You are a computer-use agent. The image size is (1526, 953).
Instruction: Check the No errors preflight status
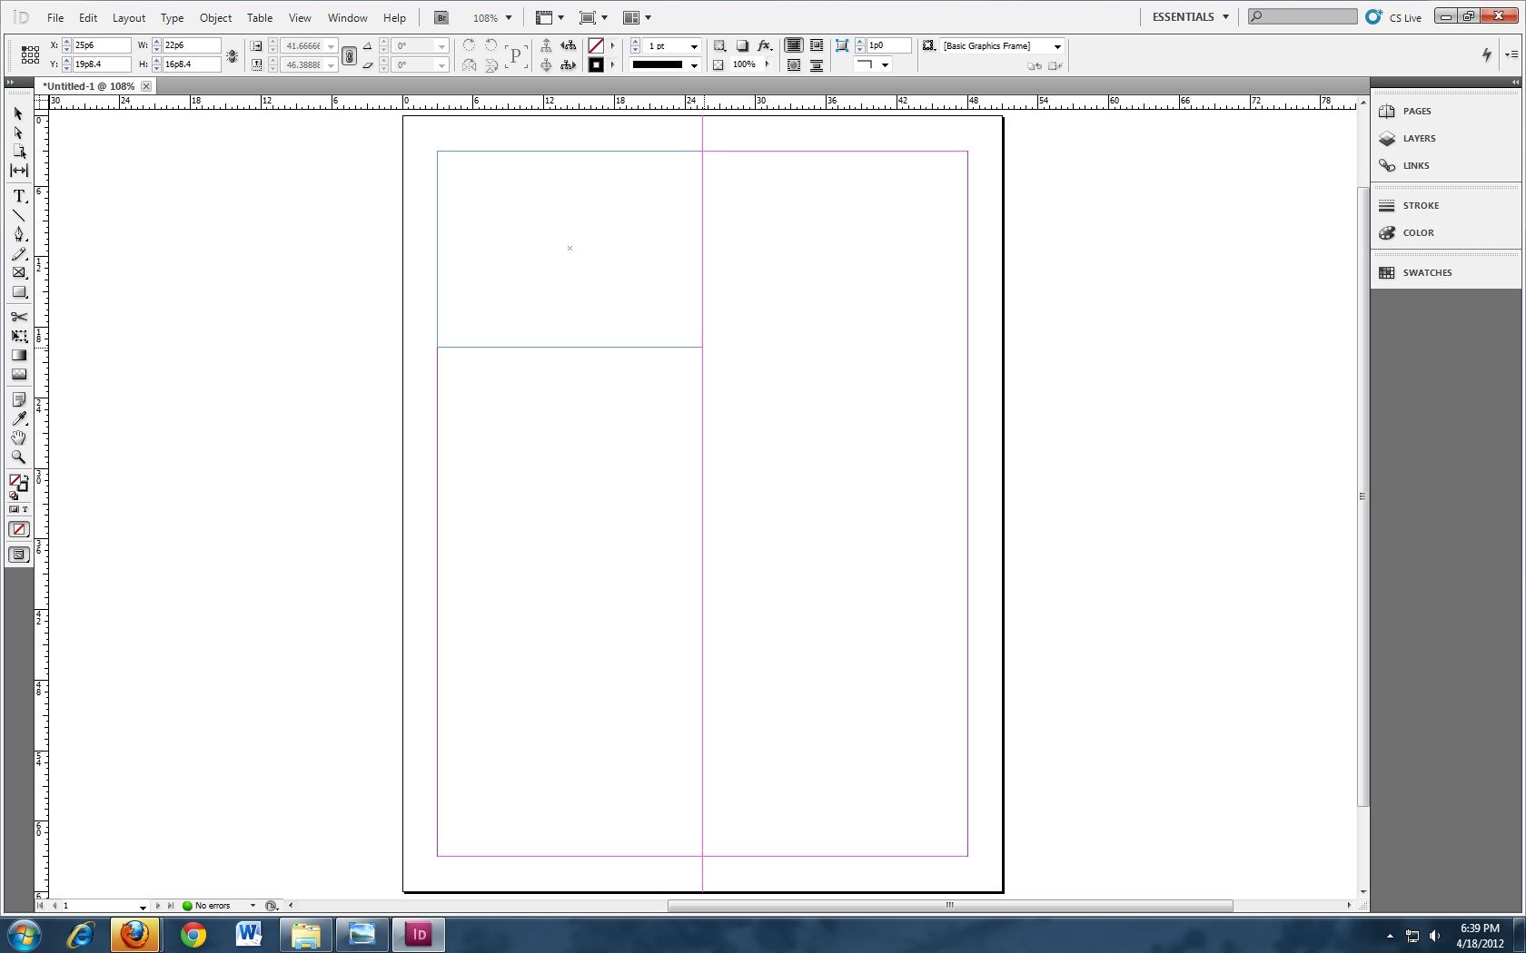coord(213,906)
